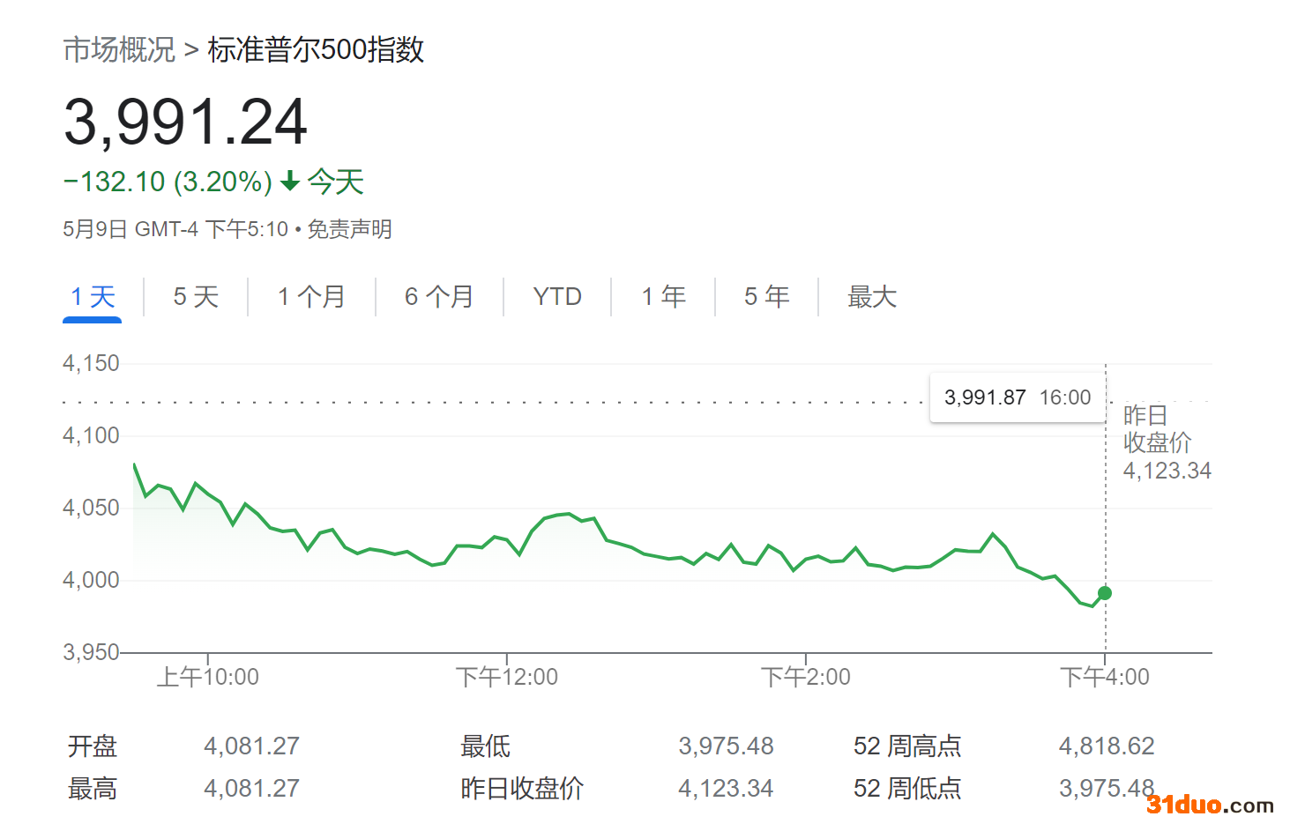Viewport: 1290px width, 824px height.
Task: Click the 下午2:00 axis label
Action: (806, 677)
